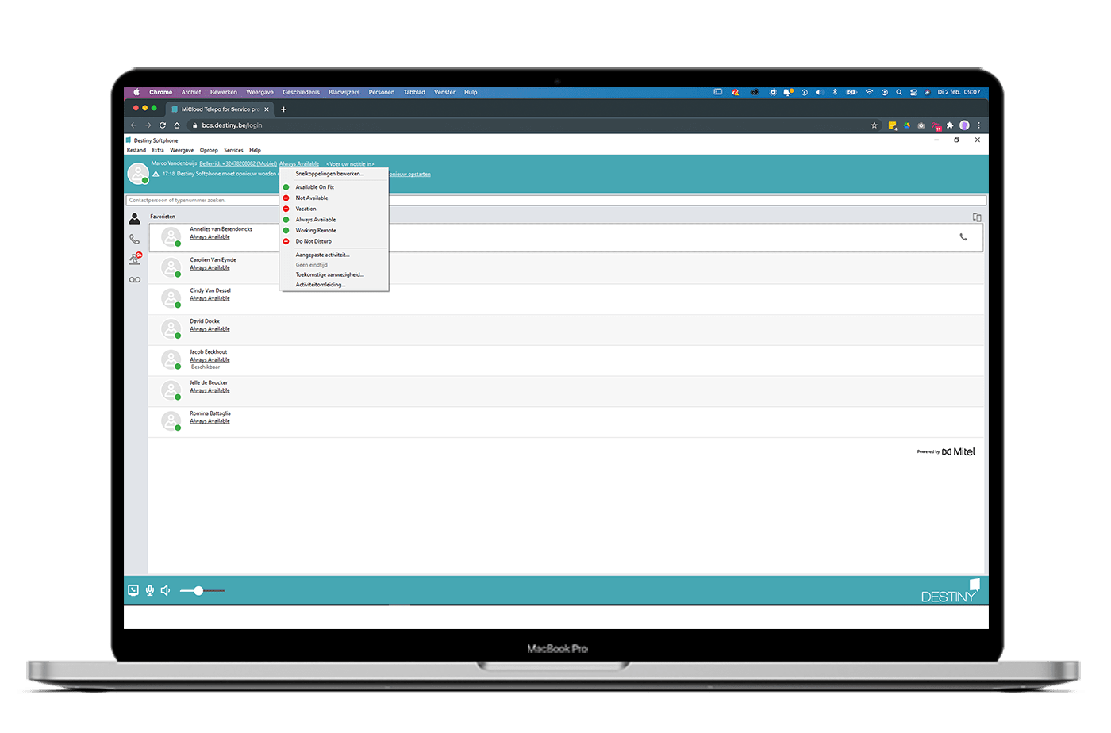Click the note field Voer uw notitie in
The image size is (1111, 733).
(350, 164)
